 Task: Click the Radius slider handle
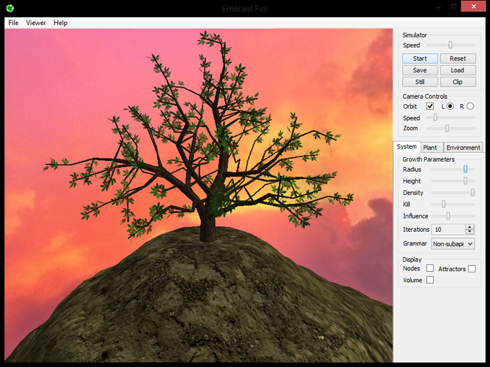pyautogui.click(x=465, y=169)
